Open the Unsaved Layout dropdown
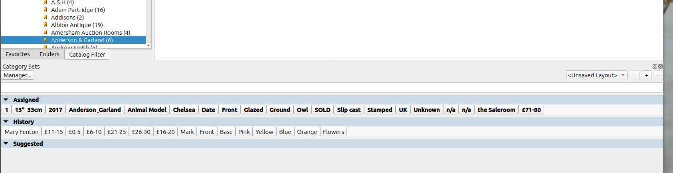 tap(596, 75)
